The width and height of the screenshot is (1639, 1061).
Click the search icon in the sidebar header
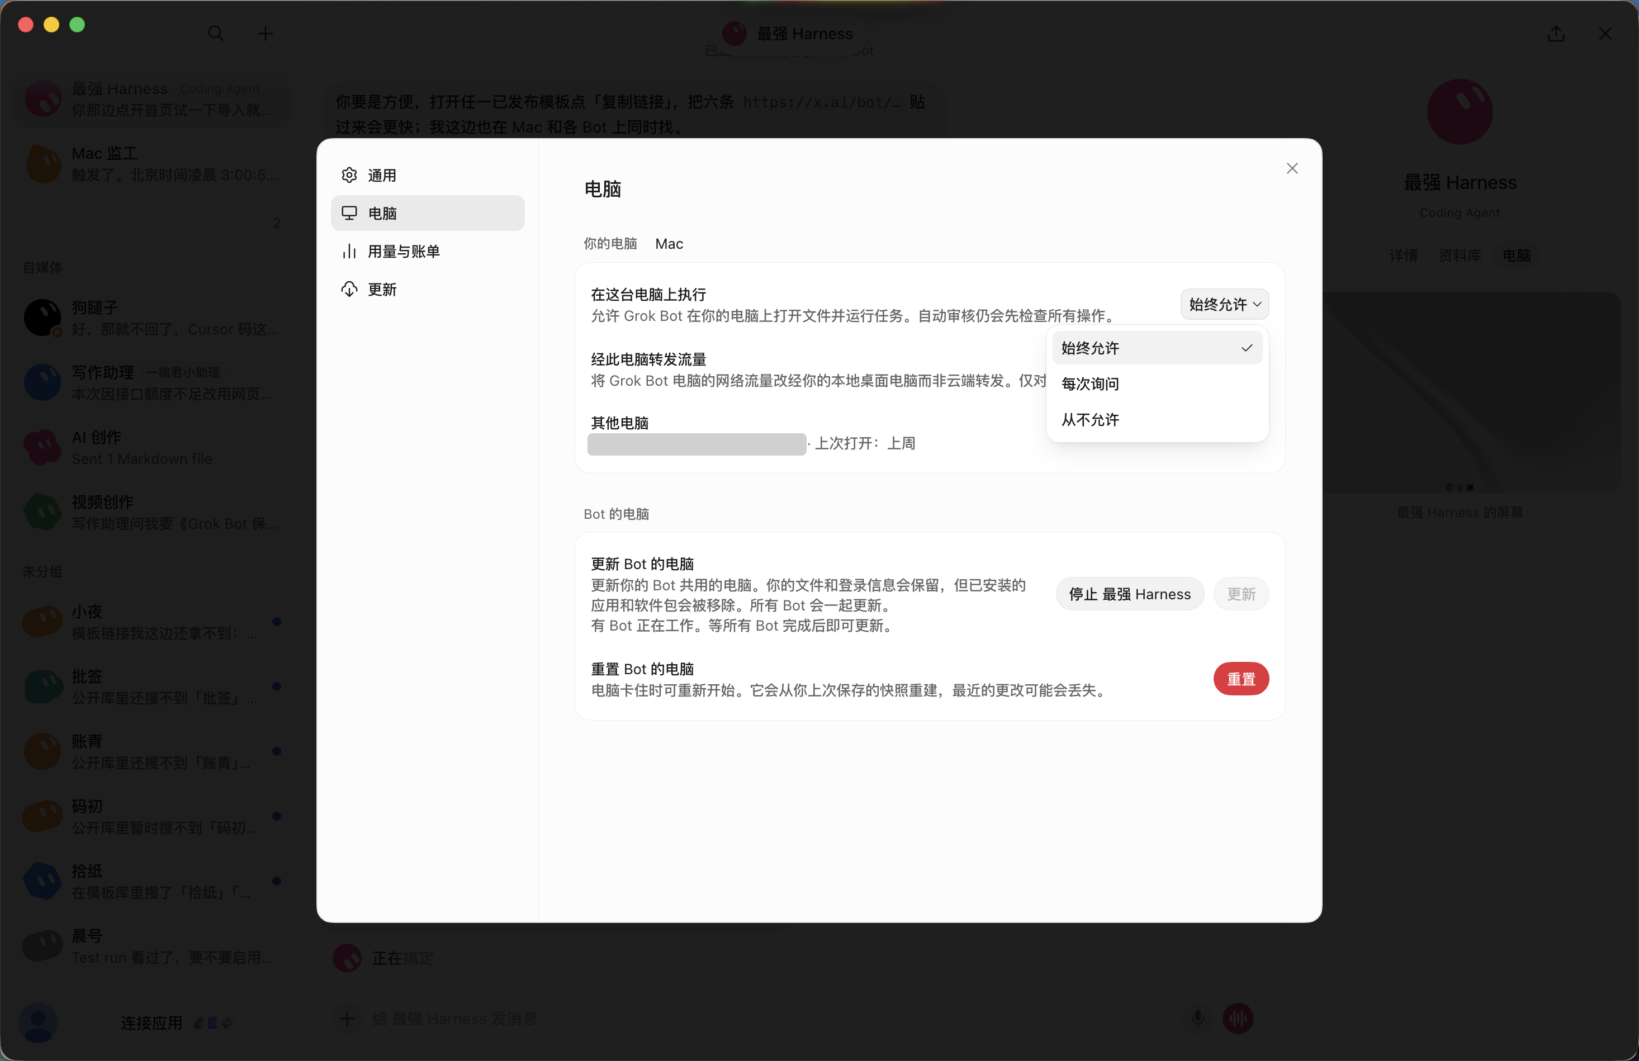click(216, 34)
